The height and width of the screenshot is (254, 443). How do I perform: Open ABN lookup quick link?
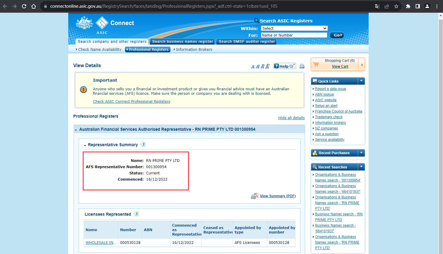(324, 94)
